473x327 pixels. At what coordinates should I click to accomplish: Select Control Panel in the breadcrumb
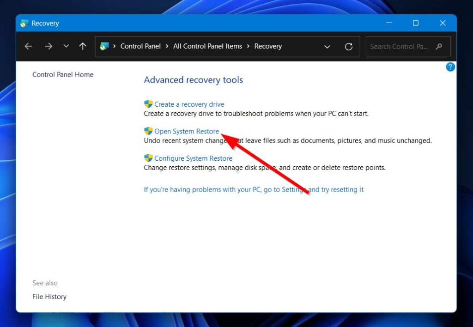[140, 46]
